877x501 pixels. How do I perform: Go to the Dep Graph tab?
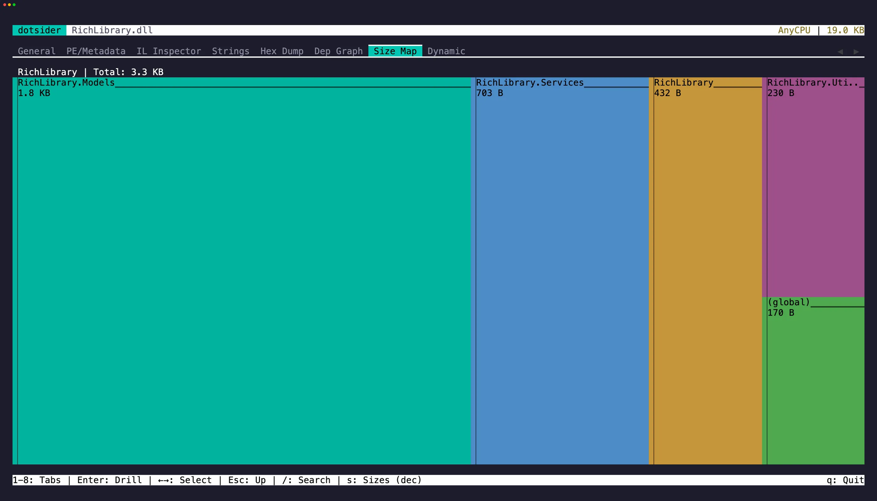click(x=338, y=51)
